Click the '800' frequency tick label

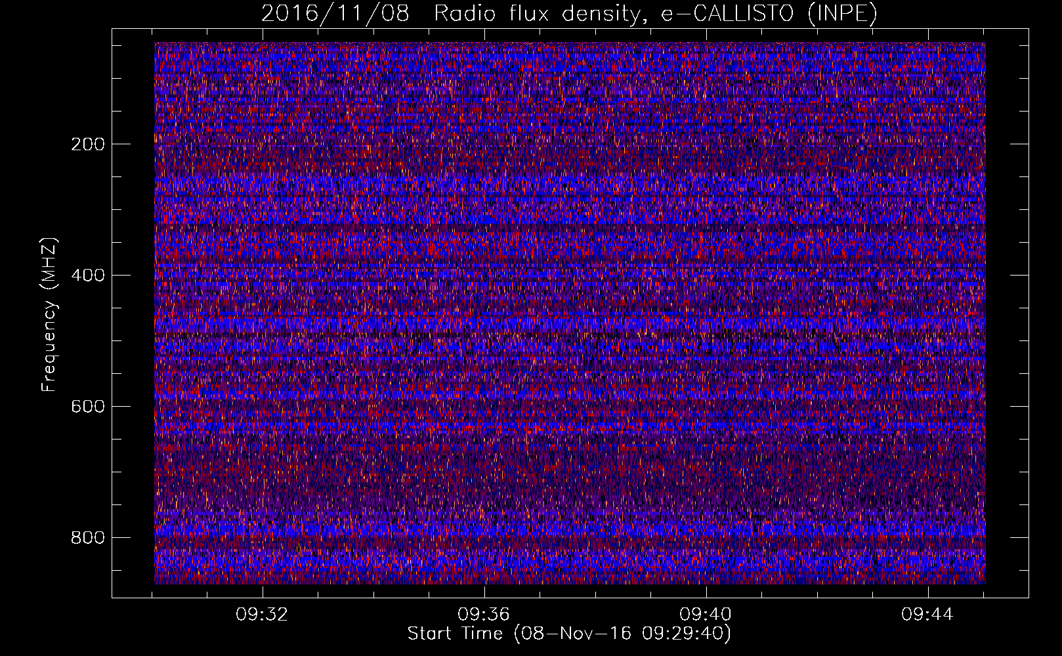pyautogui.click(x=88, y=538)
